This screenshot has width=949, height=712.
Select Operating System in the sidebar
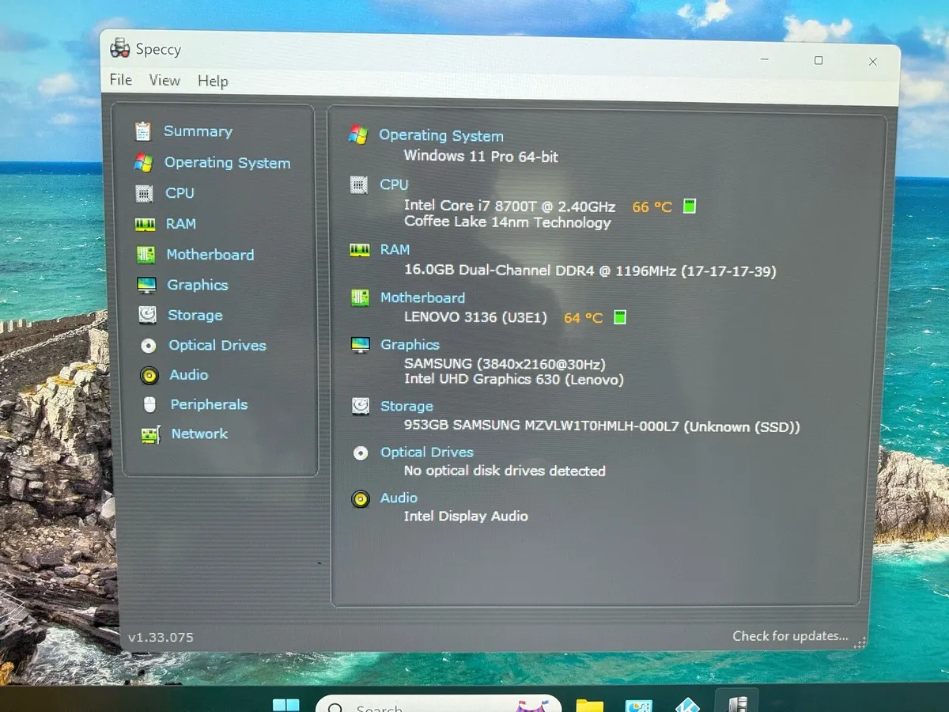227,163
